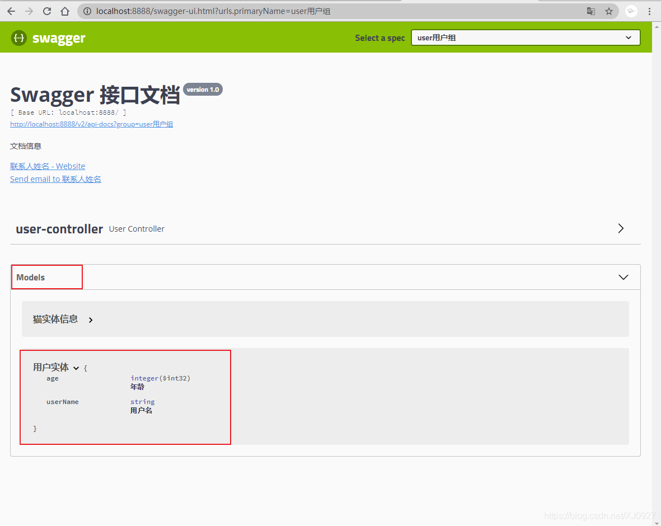Screen dimensions: 661x526
Task: View site info icon in address bar
Action: pyautogui.click(x=87, y=11)
